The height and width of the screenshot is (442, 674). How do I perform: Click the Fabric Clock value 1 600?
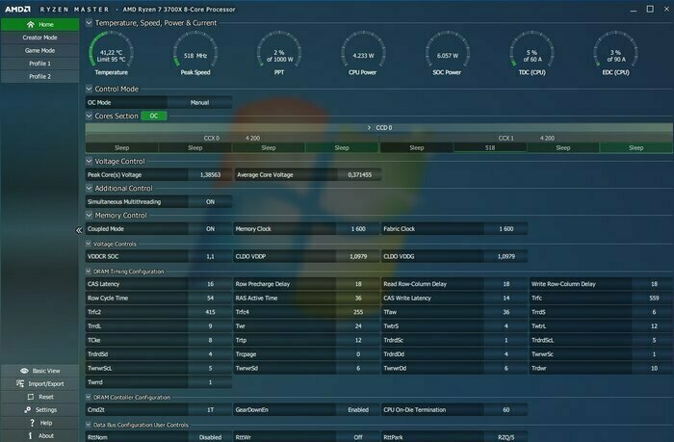point(505,229)
